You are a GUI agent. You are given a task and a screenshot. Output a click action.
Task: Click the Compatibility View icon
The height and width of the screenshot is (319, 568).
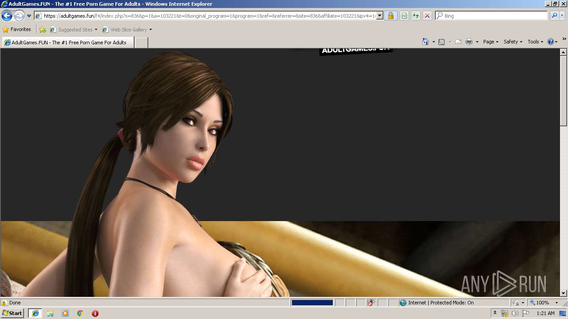click(x=404, y=16)
